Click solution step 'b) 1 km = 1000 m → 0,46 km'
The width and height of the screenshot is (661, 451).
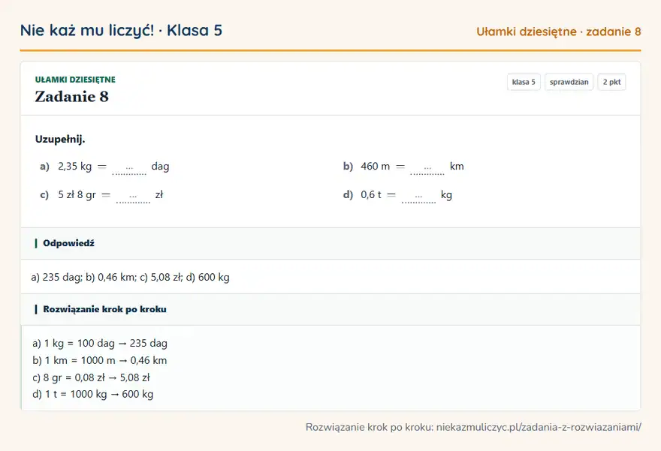pyautogui.click(x=99, y=360)
